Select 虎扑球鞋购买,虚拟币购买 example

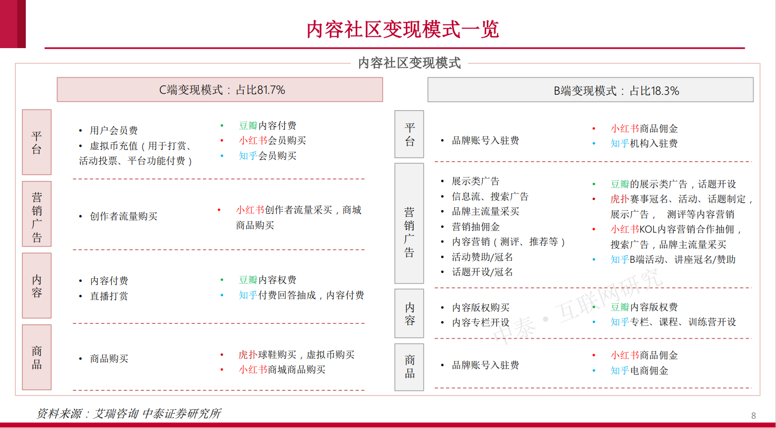click(x=296, y=355)
